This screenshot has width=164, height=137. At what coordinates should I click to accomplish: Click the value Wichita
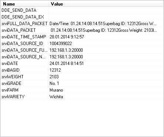coord(56,97)
